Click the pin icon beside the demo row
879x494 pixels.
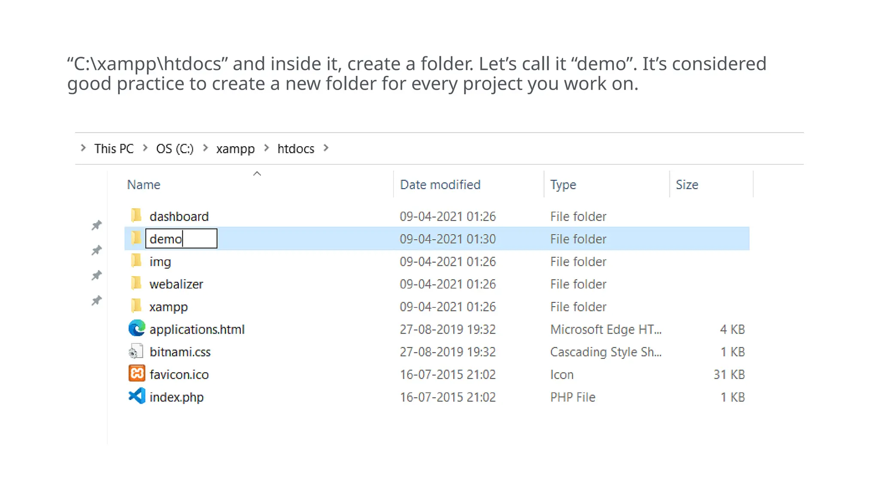click(x=97, y=250)
